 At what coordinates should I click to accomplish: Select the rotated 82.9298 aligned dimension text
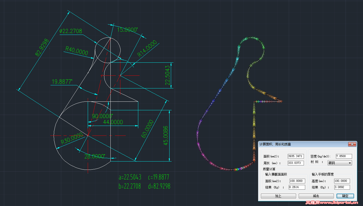42,48
